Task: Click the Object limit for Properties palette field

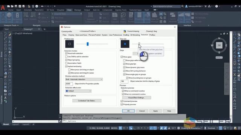Action: [69, 84]
